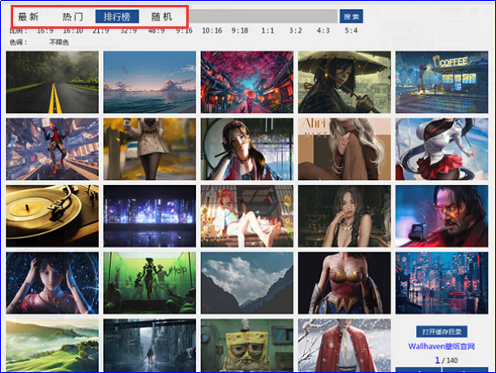The image size is (496, 373).
Task: Open the green rolling hills wallpaper
Action: pyautogui.click(x=52, y=345)
